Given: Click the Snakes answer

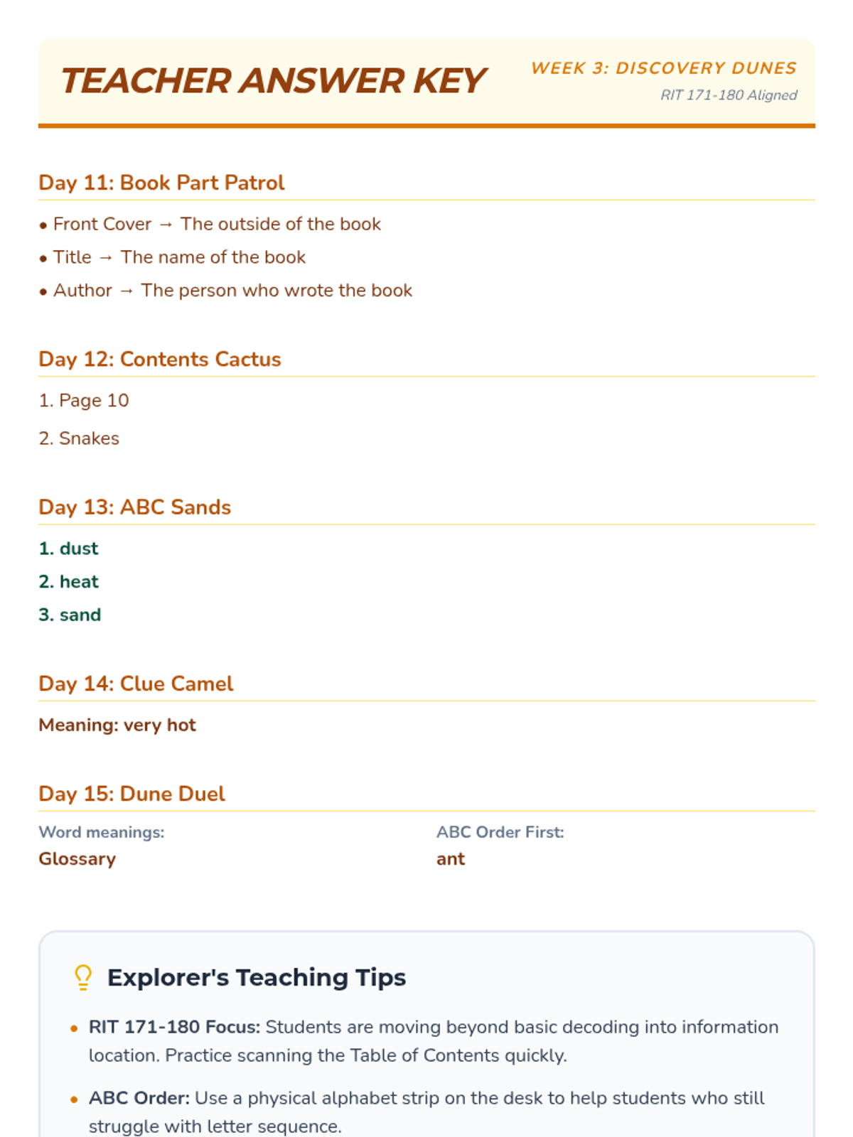Looking at the screenshot, I should click(x=79, y=438).
